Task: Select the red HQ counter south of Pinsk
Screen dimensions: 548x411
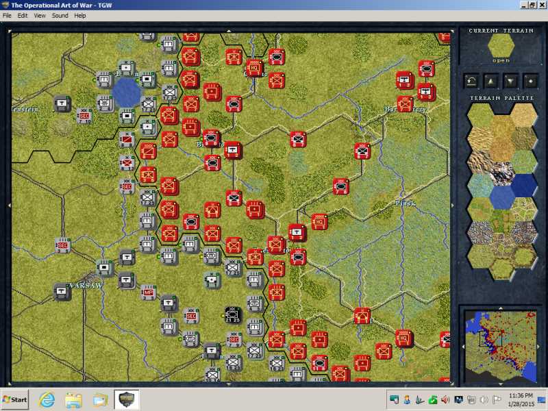Action: 404,338
